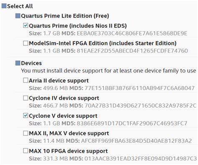
Task: Enable MAX II, MAX V device support
Action: (x=25, y=133)
